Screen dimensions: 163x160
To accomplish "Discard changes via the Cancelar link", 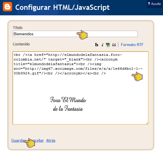I will [x=38, y=140].
